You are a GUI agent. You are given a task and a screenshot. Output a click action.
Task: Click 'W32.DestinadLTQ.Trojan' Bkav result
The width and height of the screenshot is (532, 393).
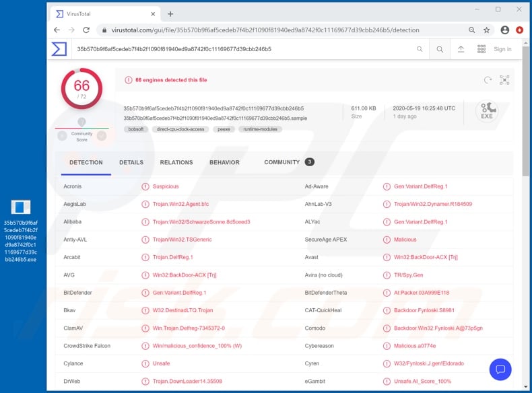tap(183, 310)
